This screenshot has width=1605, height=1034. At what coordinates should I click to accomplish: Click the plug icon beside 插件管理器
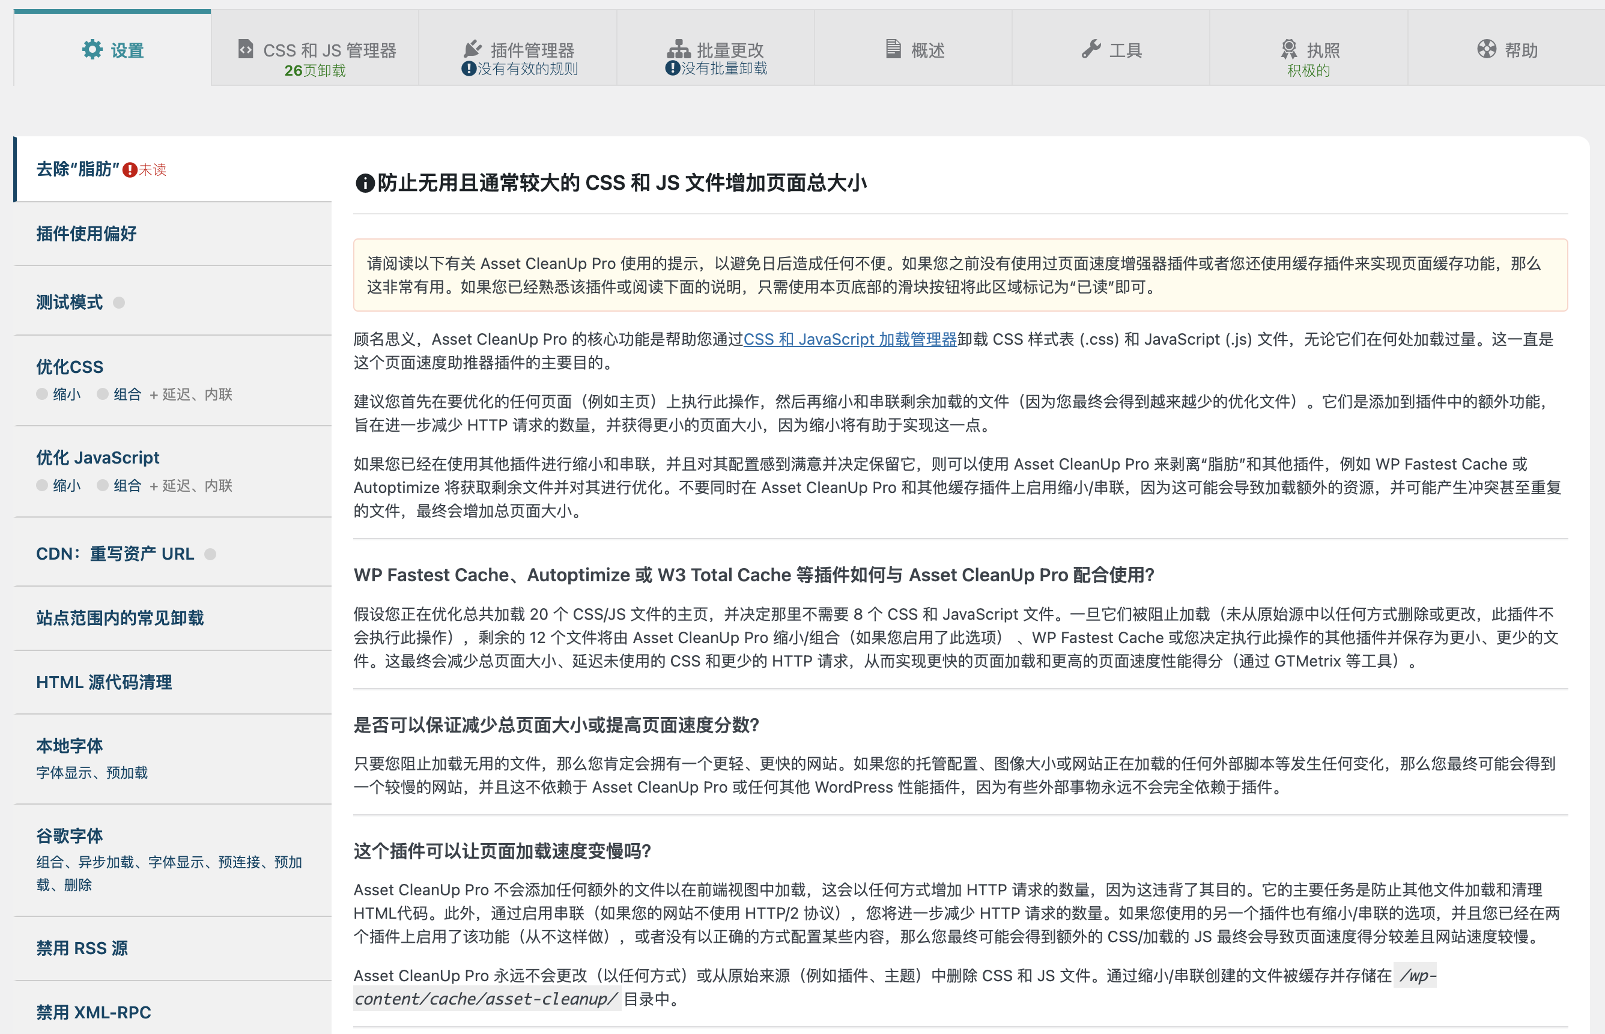(x=473, y=49)
